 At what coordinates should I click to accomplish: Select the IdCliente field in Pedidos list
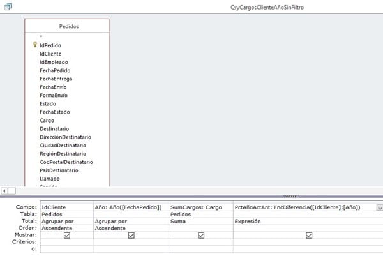[50, 54]
